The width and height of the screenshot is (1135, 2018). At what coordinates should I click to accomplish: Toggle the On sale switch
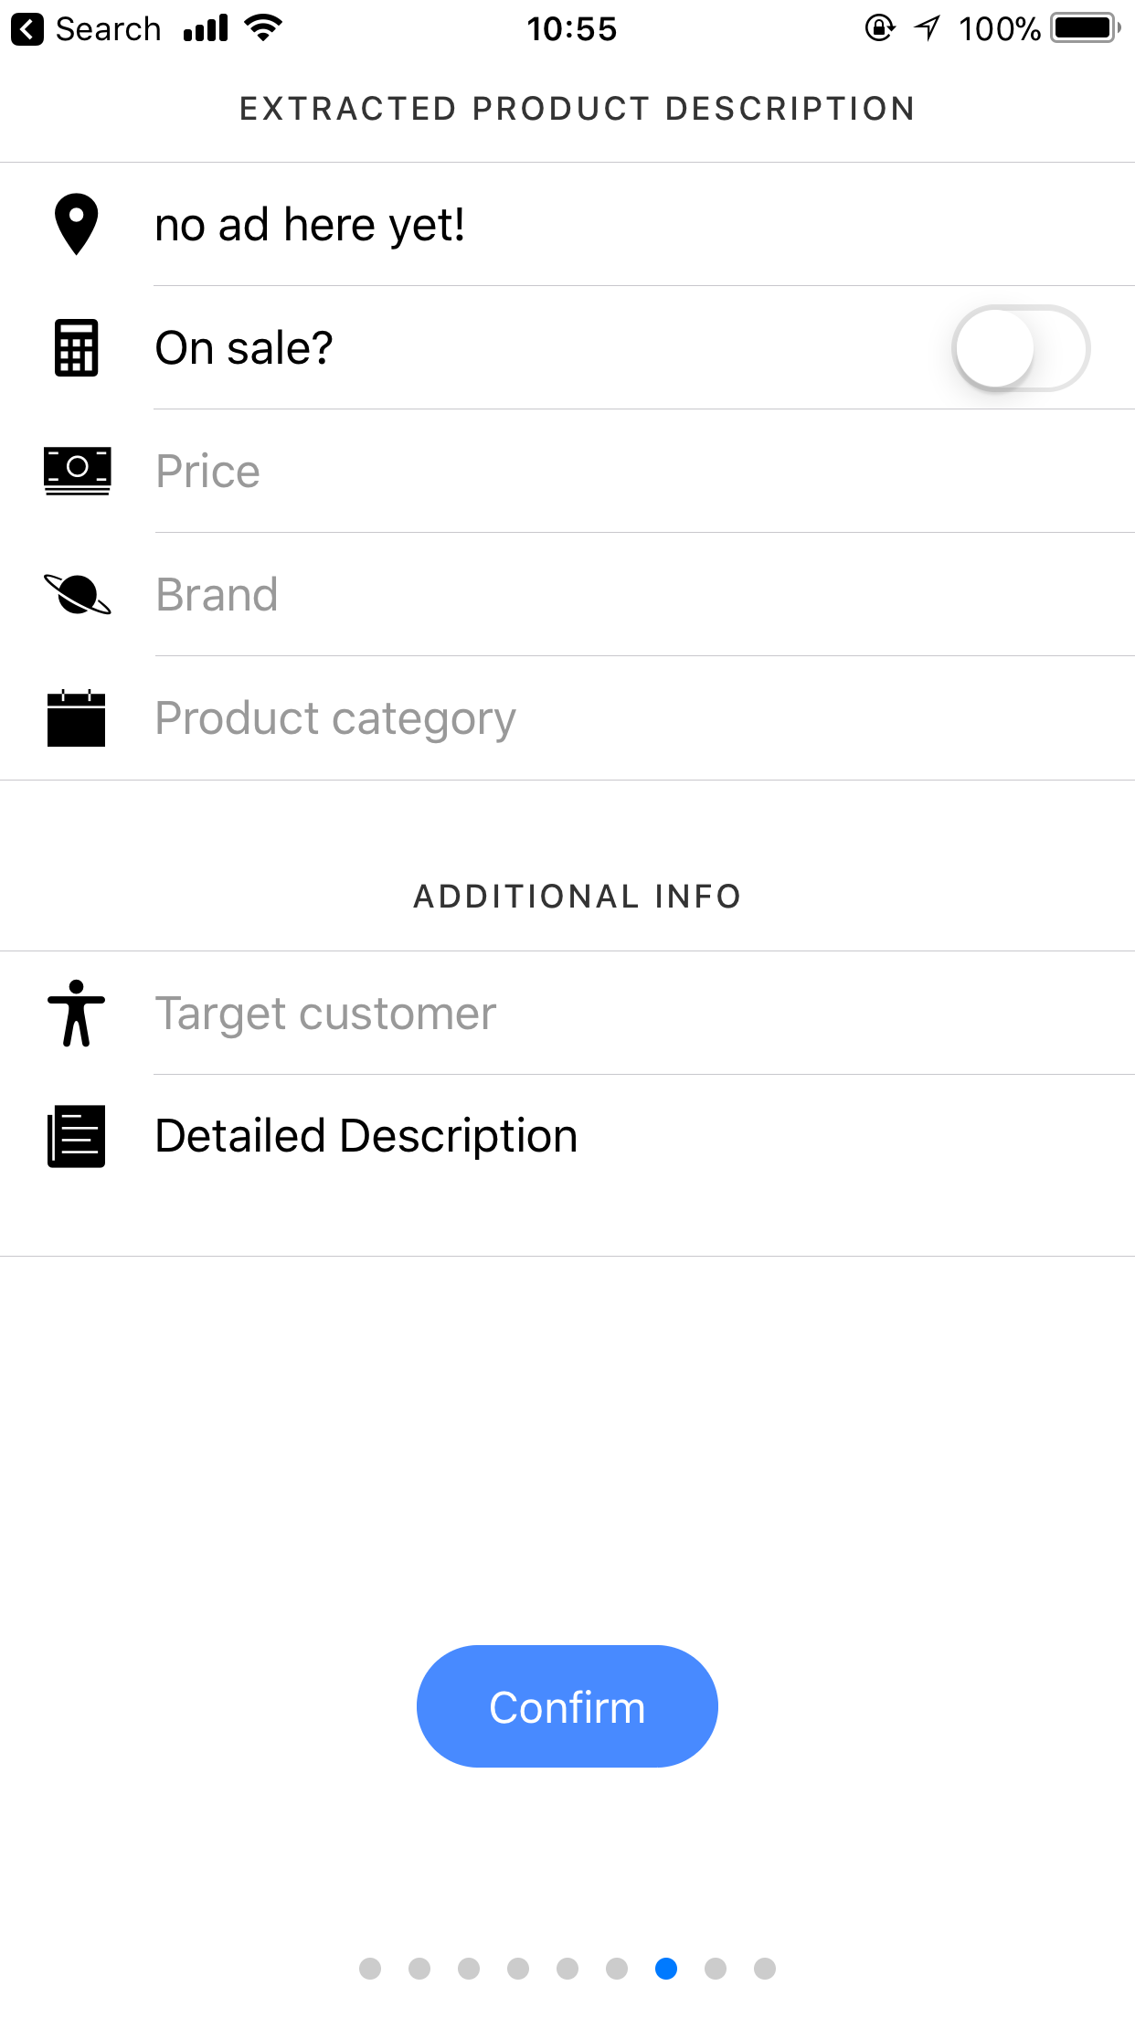(x=1021, y=348)
